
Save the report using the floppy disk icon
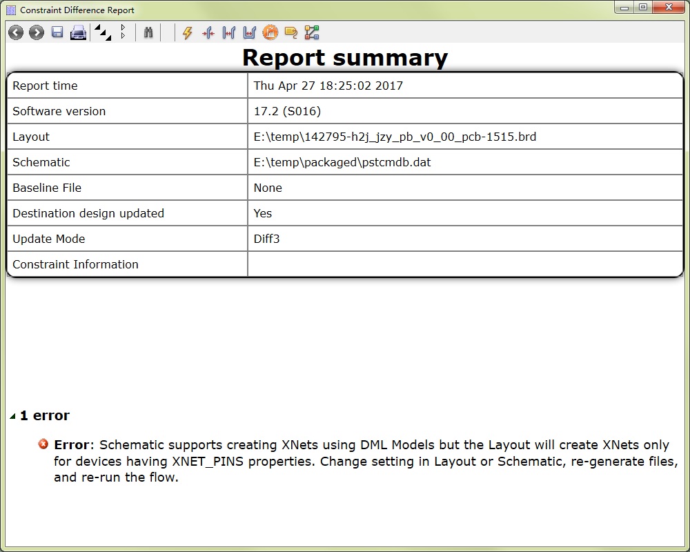click(57, 32)
